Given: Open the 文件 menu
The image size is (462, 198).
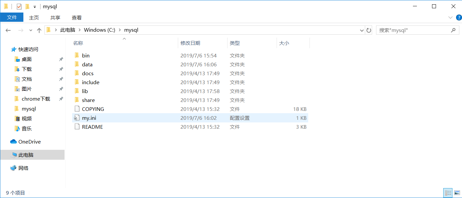Looking at the screenshot, I should coord(12,17).
